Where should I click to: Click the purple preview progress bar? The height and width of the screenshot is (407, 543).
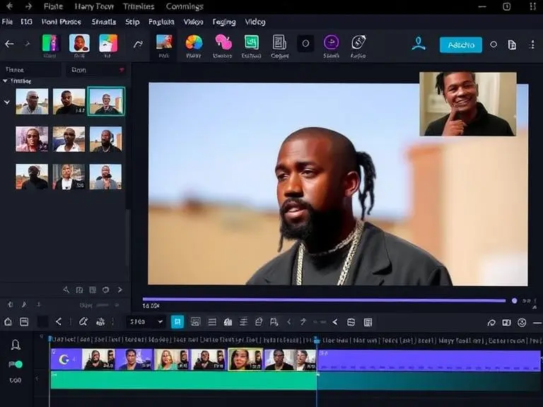click(324, 300)
